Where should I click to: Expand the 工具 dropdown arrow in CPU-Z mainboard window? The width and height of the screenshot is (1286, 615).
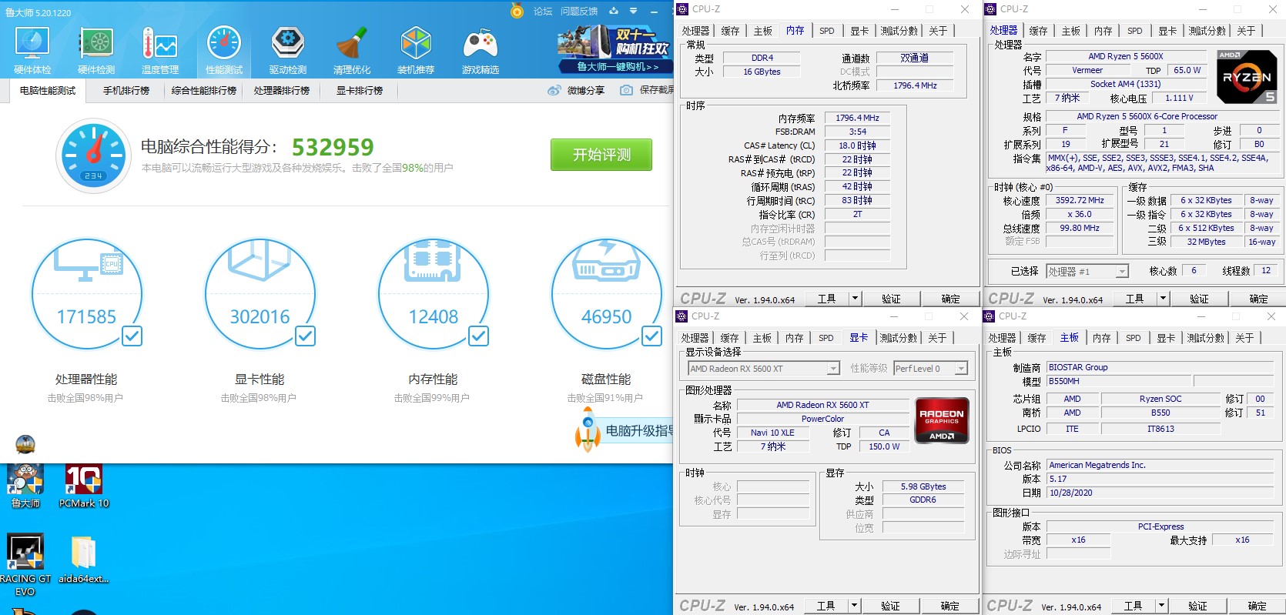click(1161, 605)
